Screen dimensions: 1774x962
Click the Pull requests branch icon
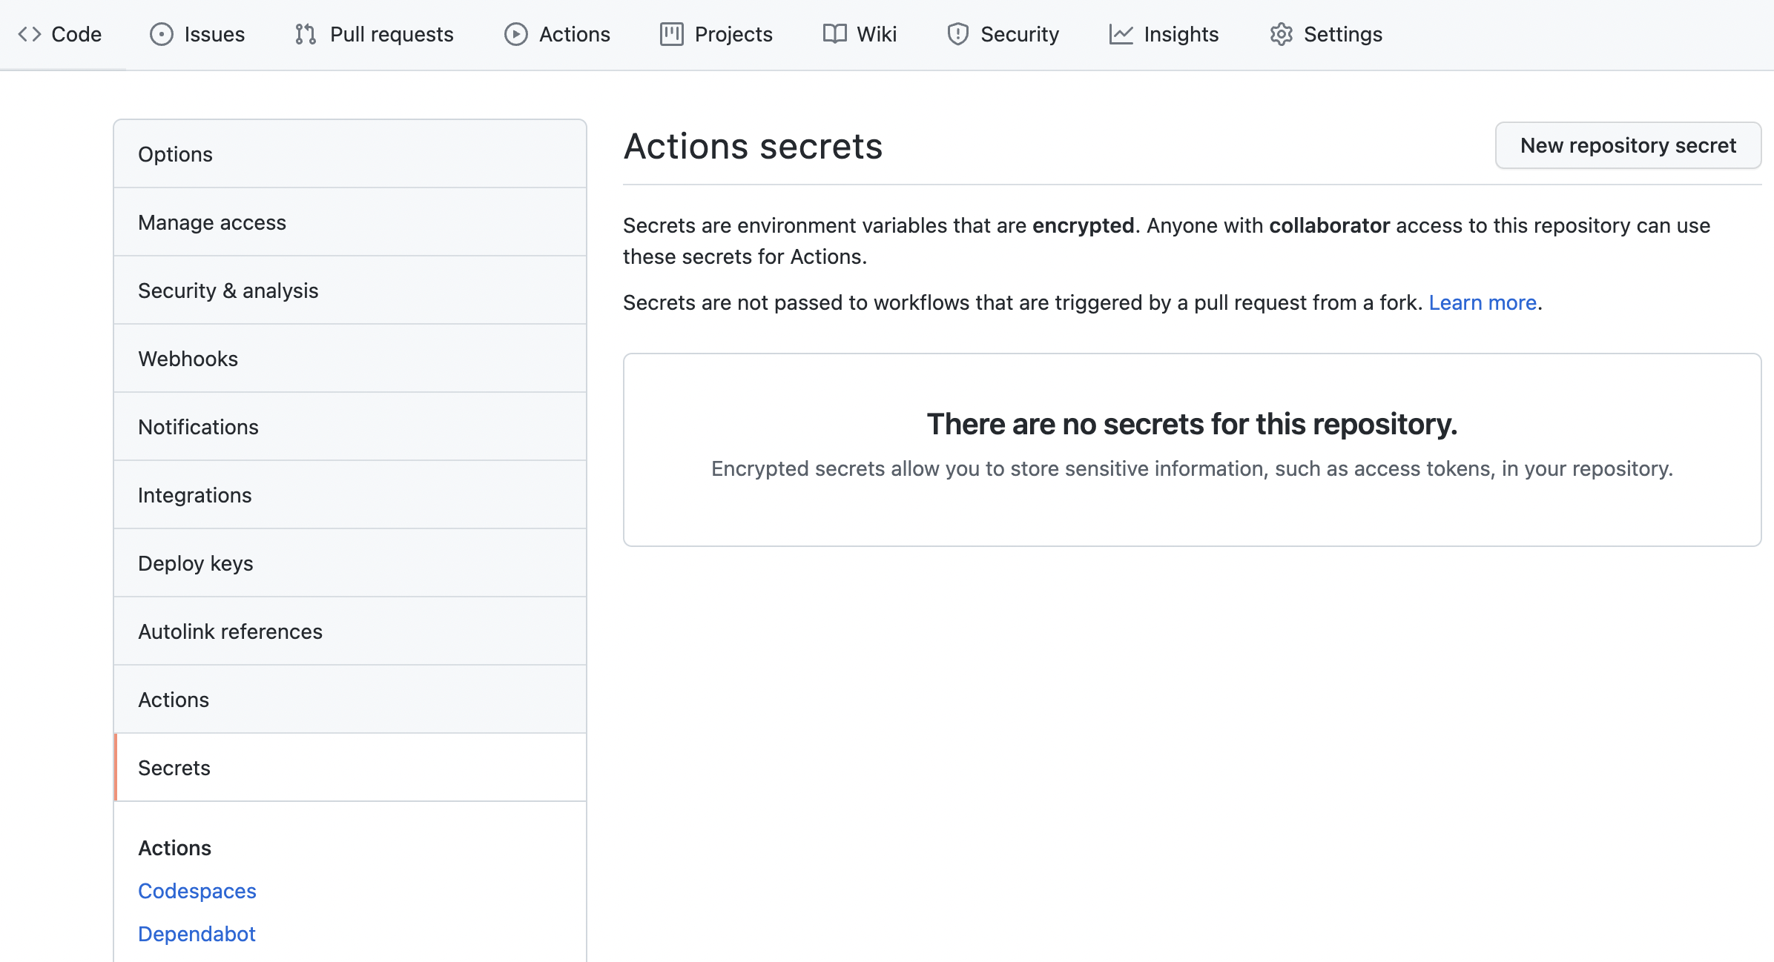(x=306, y=34)
